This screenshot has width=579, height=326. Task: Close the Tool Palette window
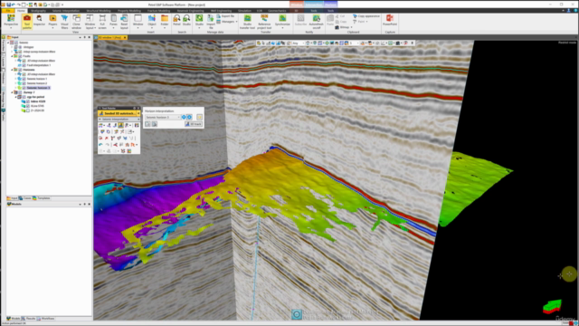click(x=138, y=109)
